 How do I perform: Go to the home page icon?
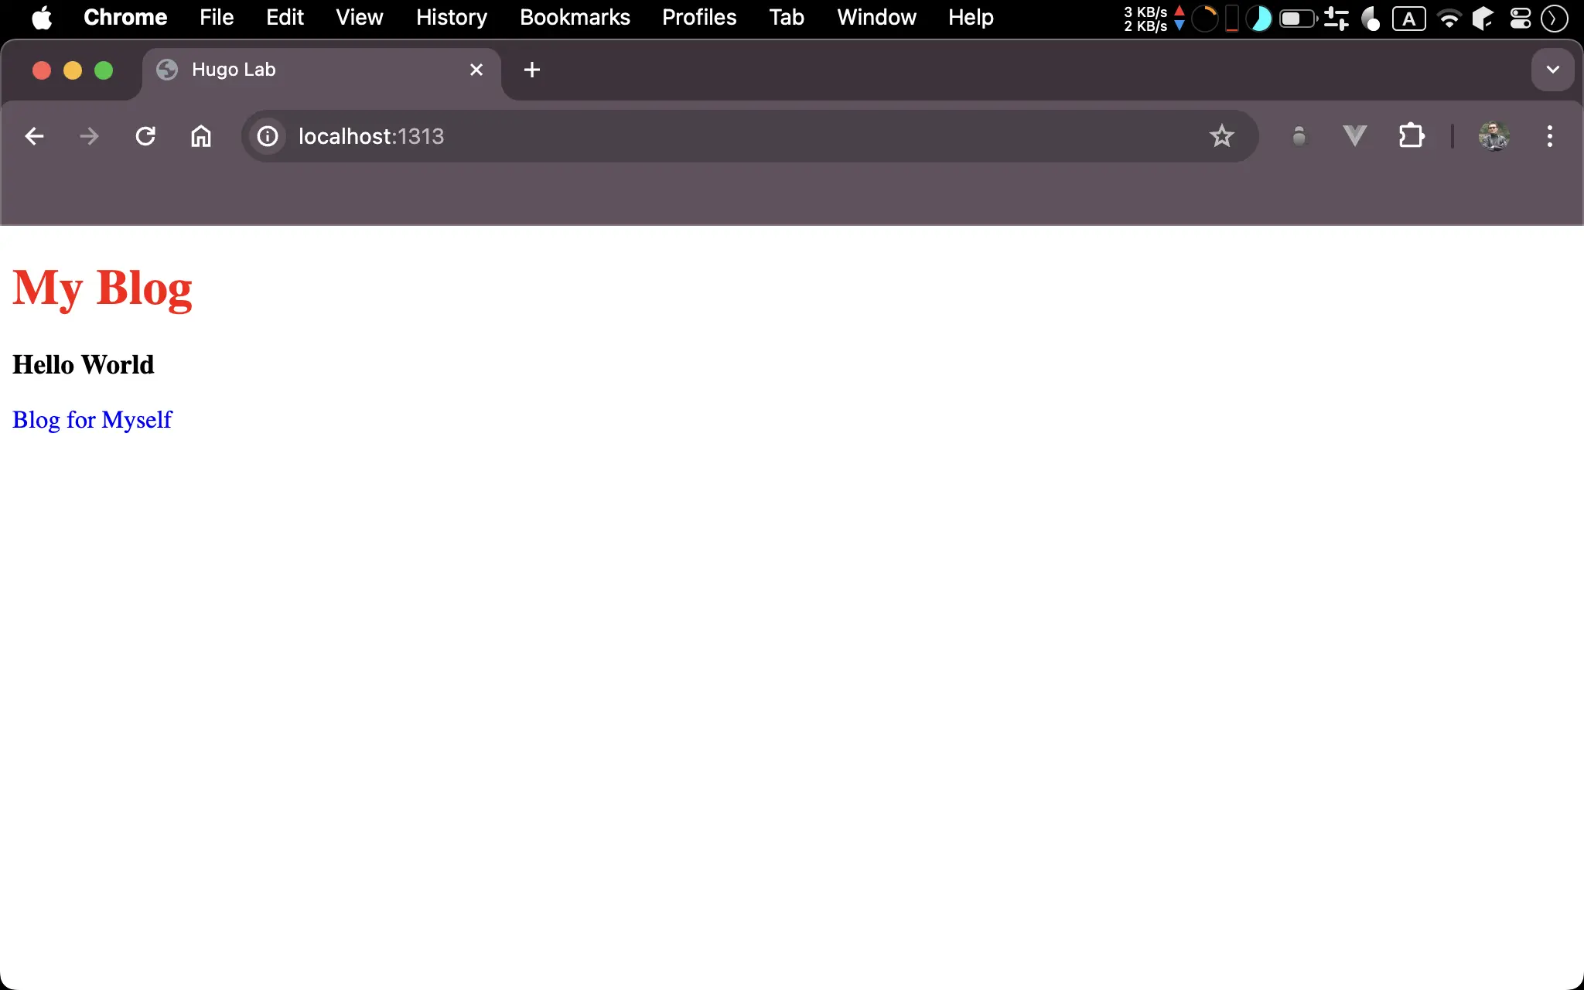(x=201, y=136)
